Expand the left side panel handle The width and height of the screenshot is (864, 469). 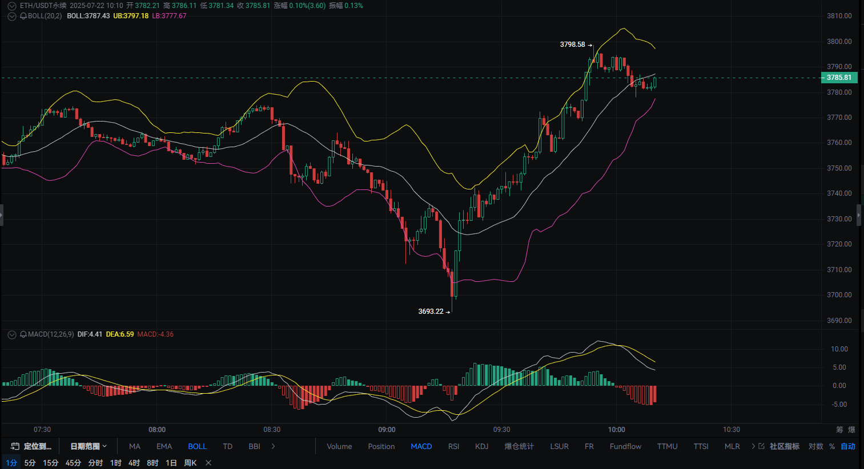[2, 215]
